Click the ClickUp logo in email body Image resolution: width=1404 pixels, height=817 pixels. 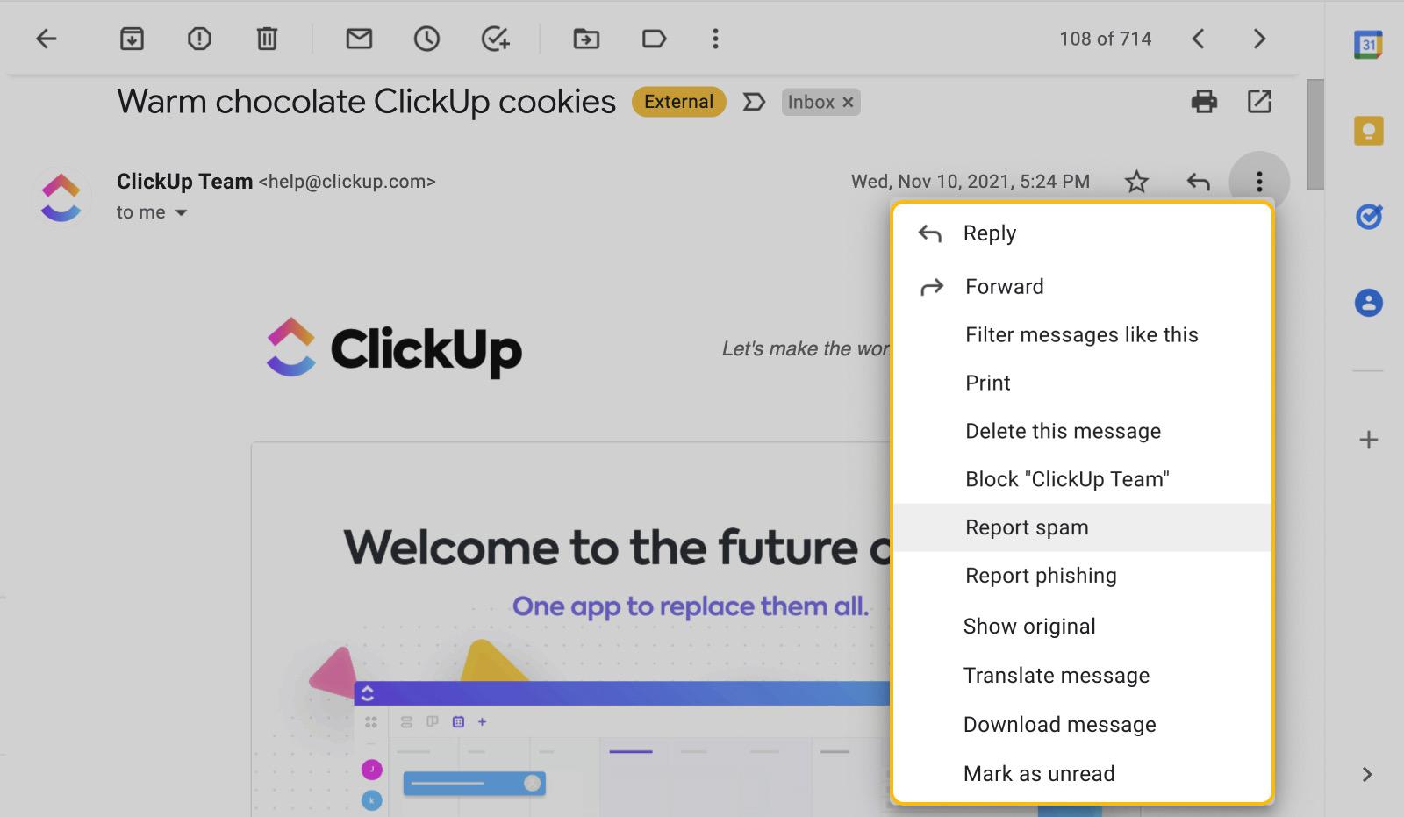click(x=393, y=348)
